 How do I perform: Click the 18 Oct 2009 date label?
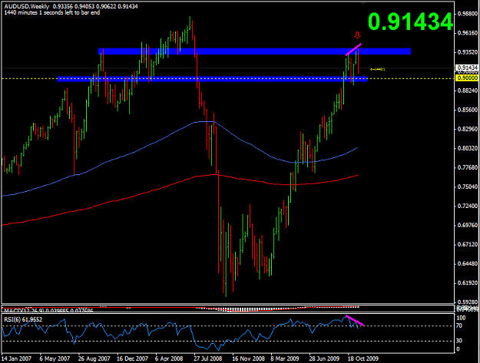click(x=363, y=358)
